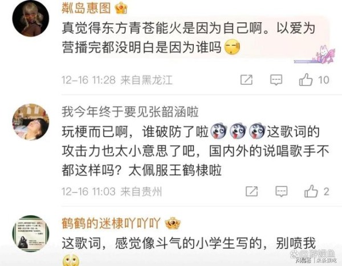Visit profile 我今年终于要见张韶涵啦
342x266 pixels.
pos(130,112)
